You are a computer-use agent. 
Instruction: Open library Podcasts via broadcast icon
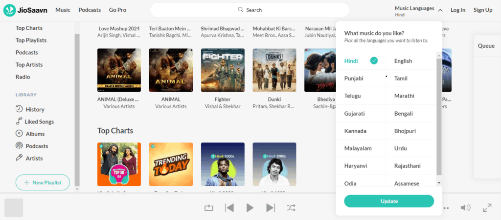19,146
